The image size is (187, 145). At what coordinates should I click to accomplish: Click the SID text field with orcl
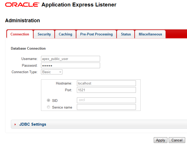coord(106,100)
